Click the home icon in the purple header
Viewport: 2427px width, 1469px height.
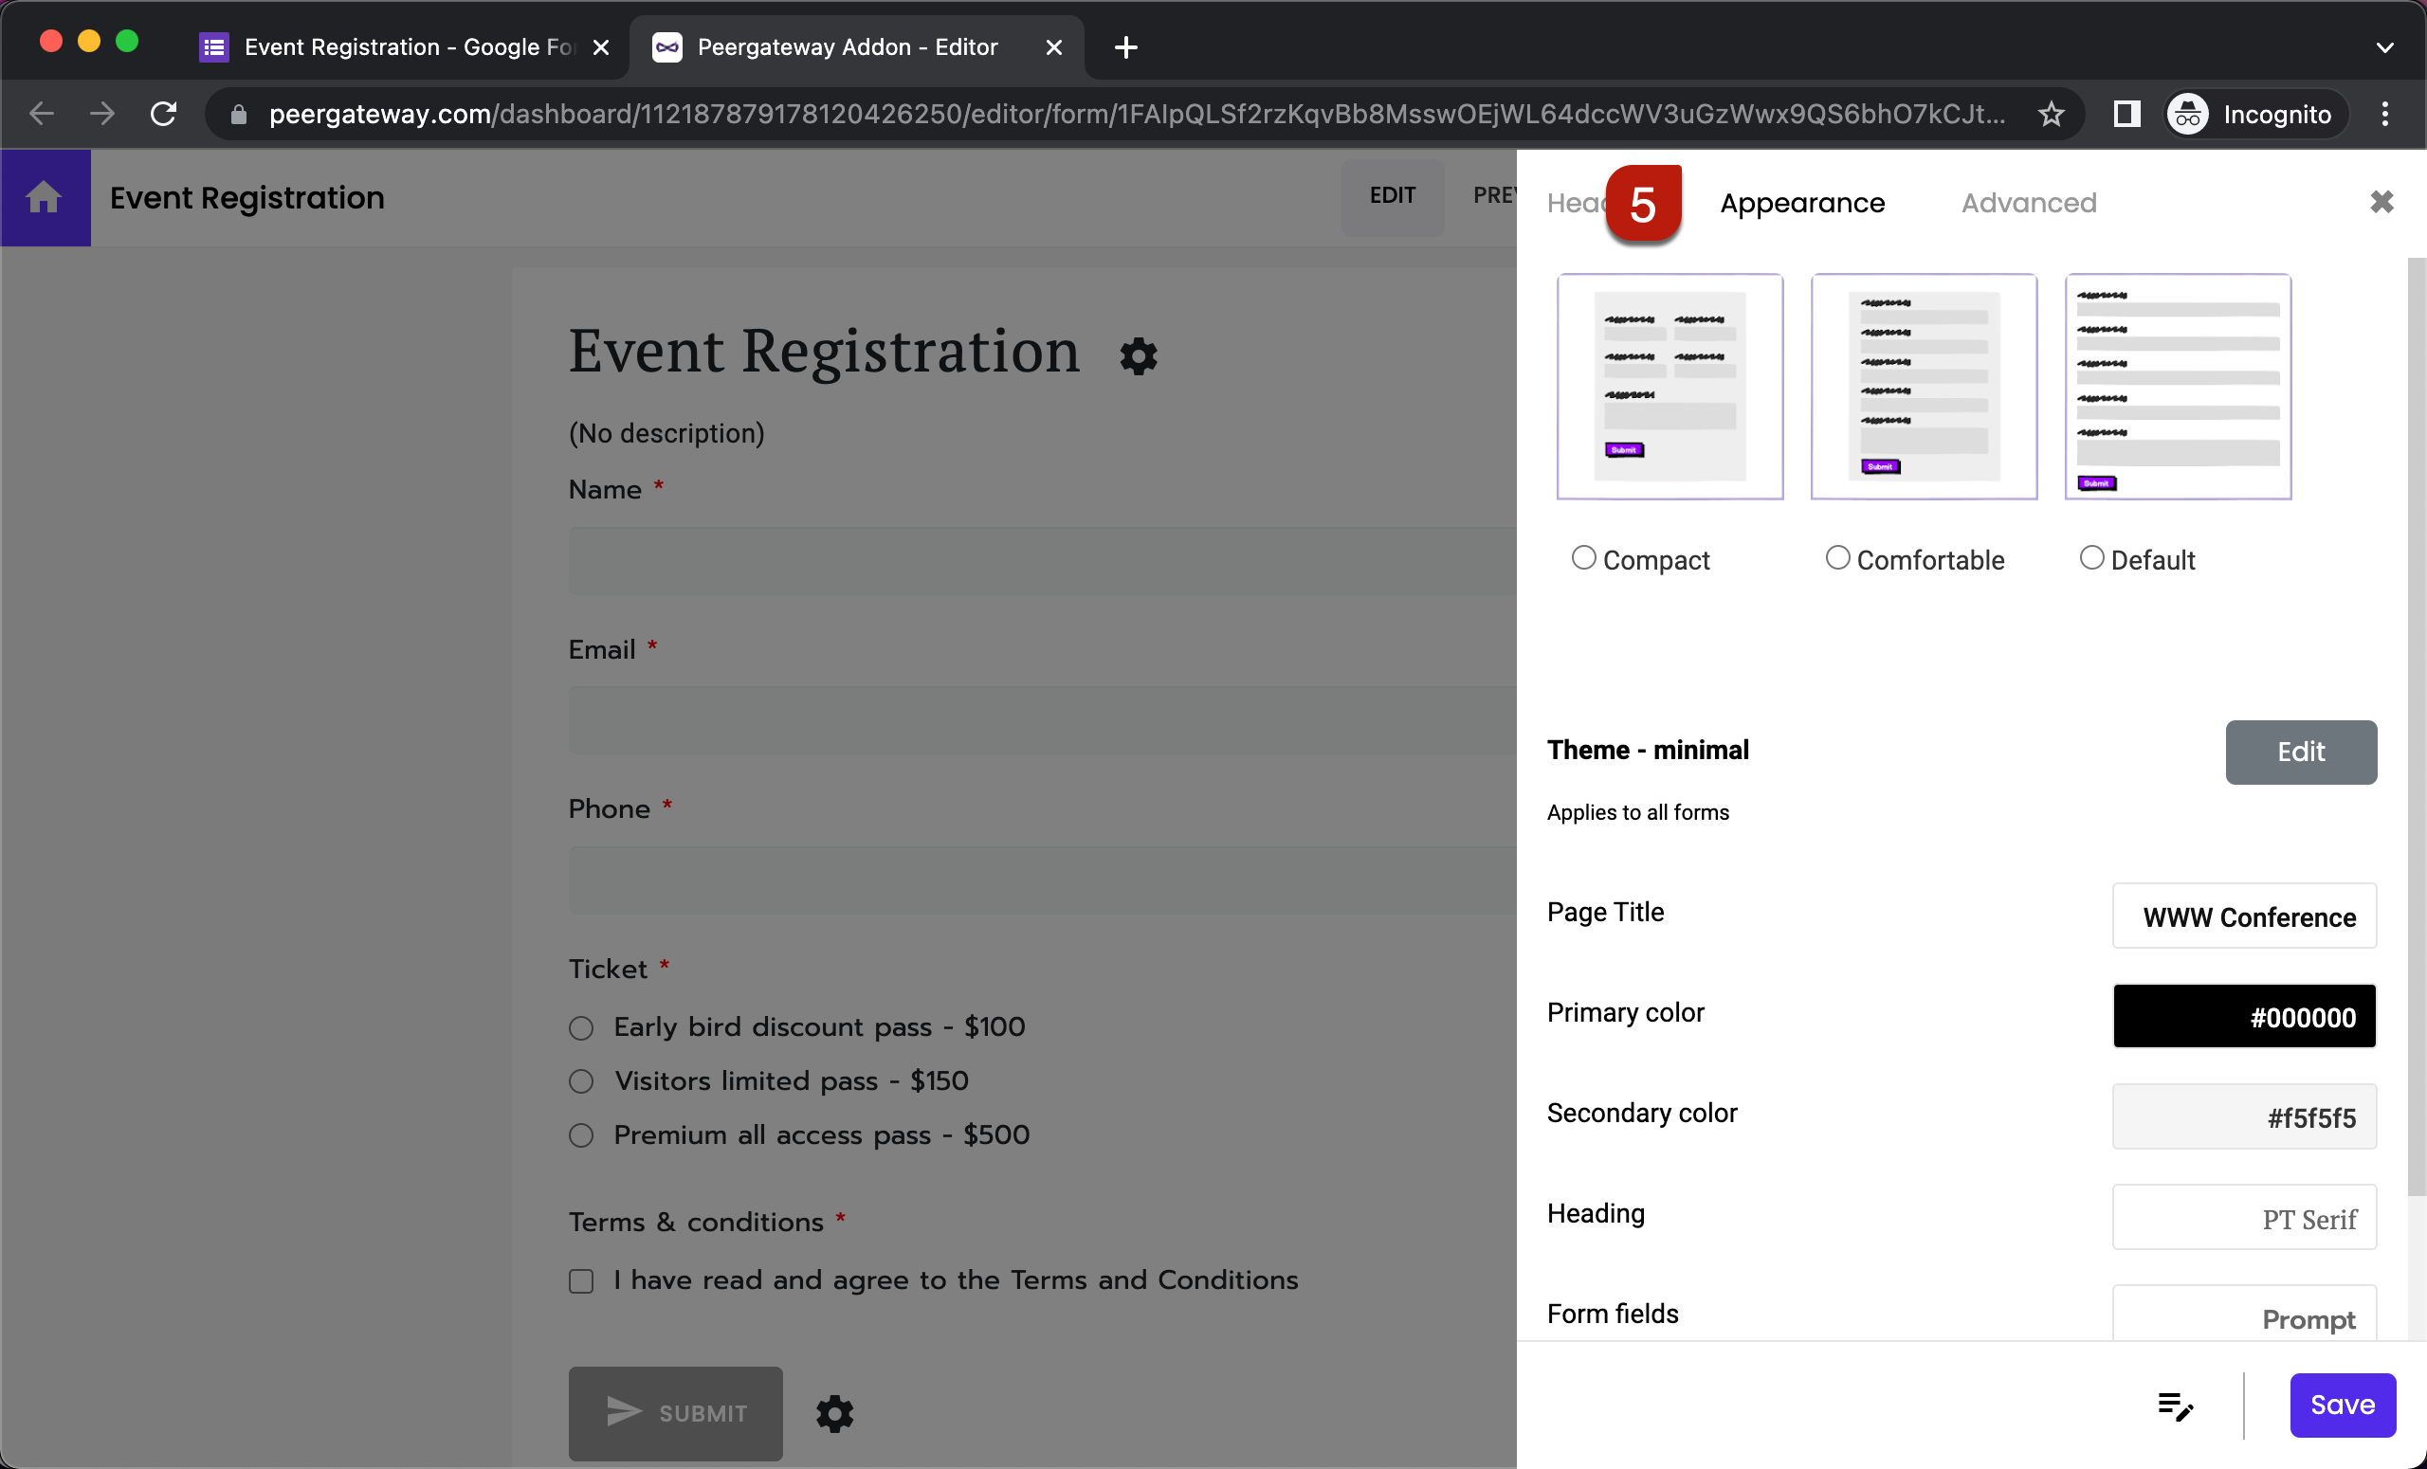pyautogui.click(x=46, y=197)
